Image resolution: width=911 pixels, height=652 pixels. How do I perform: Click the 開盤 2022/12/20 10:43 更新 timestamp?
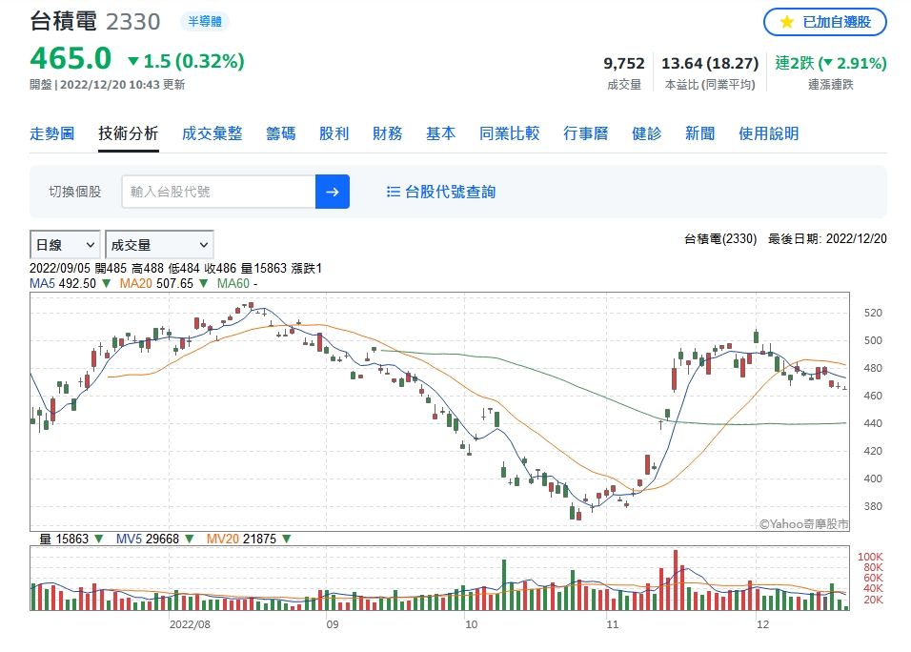(x=108, y=85)
